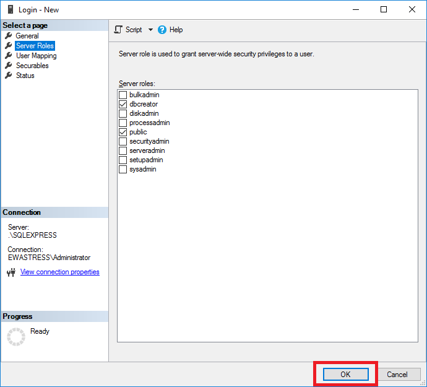
Task: Select the serveradmin role label
Action: pyautogui.click(x=147, y=150)
